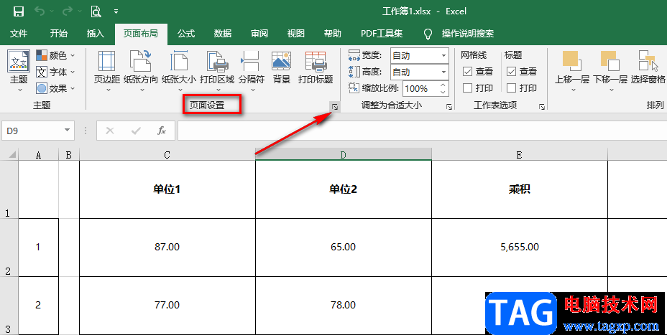Viewport: 667px width, 335px height.
Task: Open the 选择窗格 selection pane
Action: 648,67
